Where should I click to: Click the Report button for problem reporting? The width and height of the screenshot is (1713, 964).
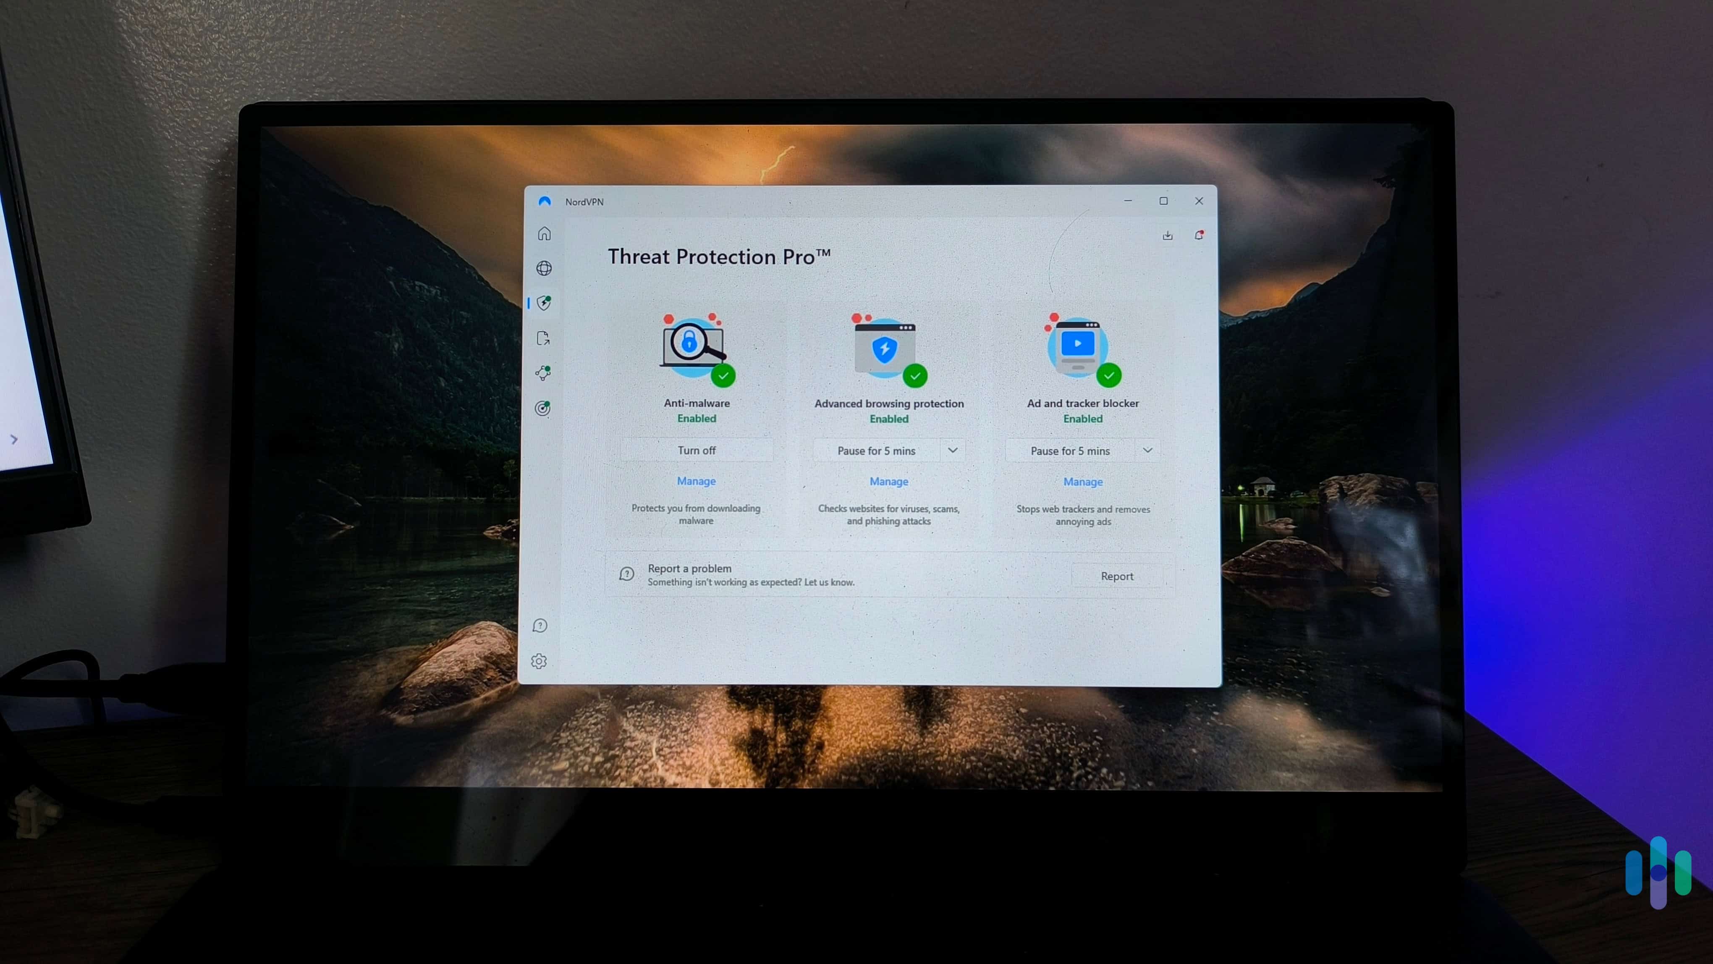(1115, 576)
